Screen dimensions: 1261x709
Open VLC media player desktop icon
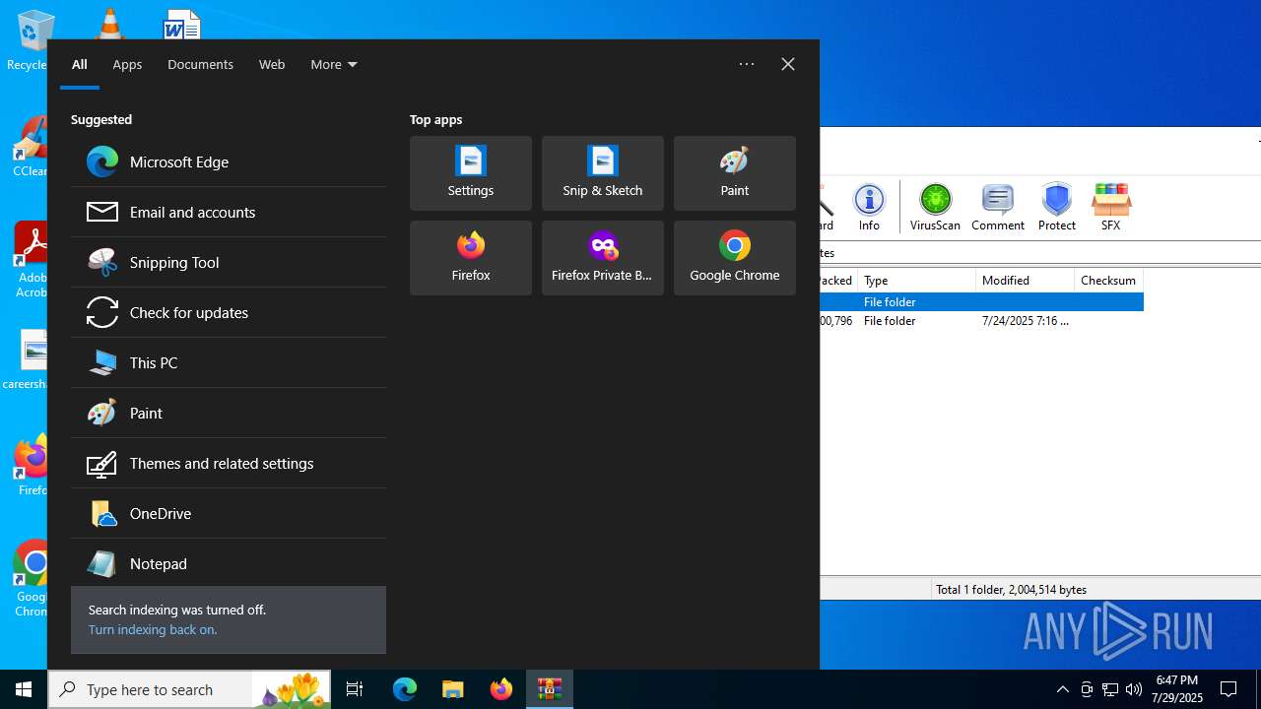(109, 23)
